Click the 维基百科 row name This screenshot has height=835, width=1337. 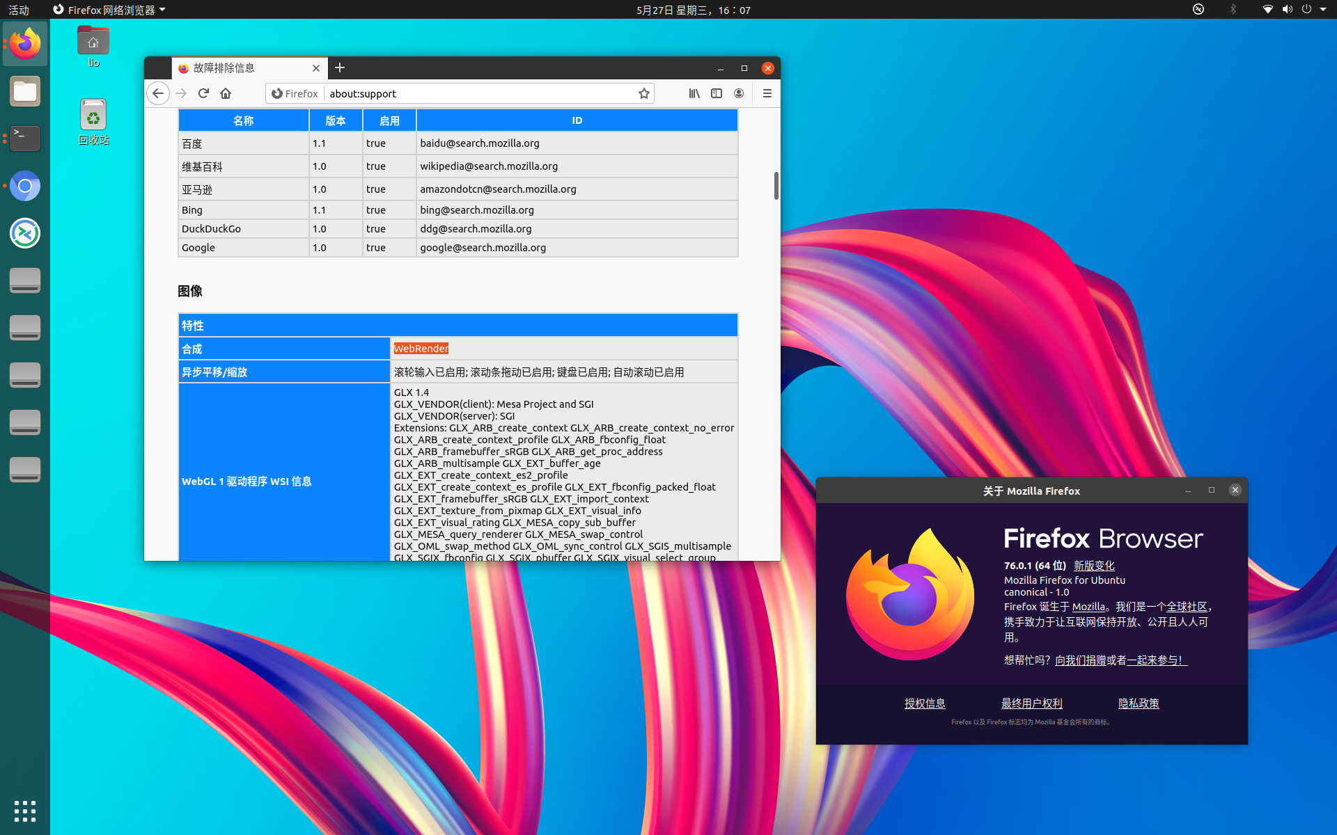tap(202, 166)
